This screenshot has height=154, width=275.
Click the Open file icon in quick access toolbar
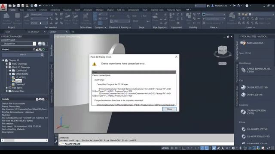tap(14, 6)
